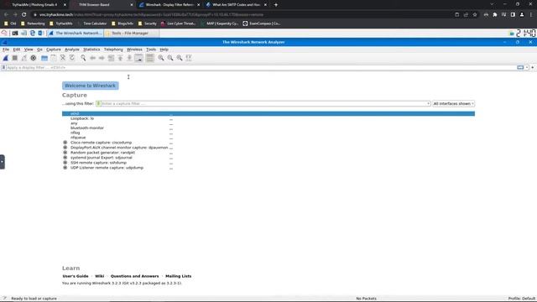This screenshot has width=537, height=302.
Task: Open the File menu
Action: [x=6, y=49]
